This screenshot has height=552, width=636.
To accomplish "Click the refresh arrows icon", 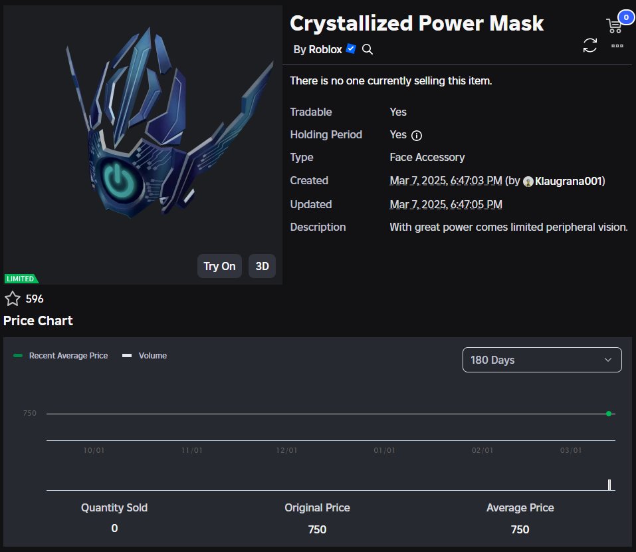I will point(589,45).
